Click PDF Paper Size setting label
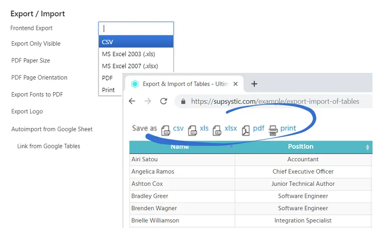 [31, 60]
